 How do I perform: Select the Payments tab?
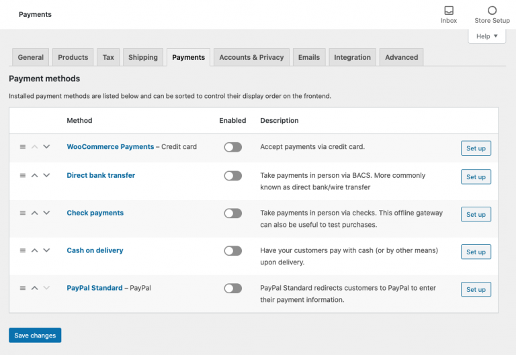189,57
